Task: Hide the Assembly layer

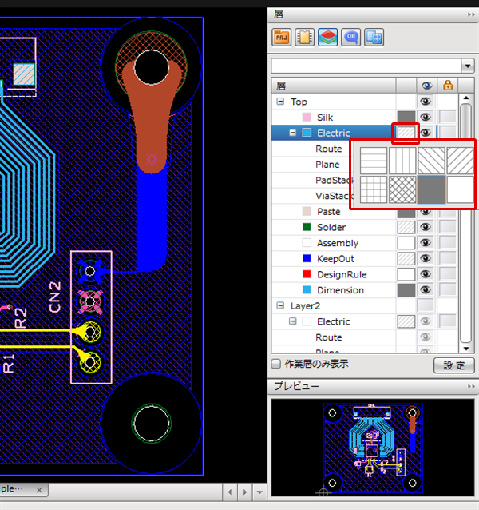Action: click(426, 243)
